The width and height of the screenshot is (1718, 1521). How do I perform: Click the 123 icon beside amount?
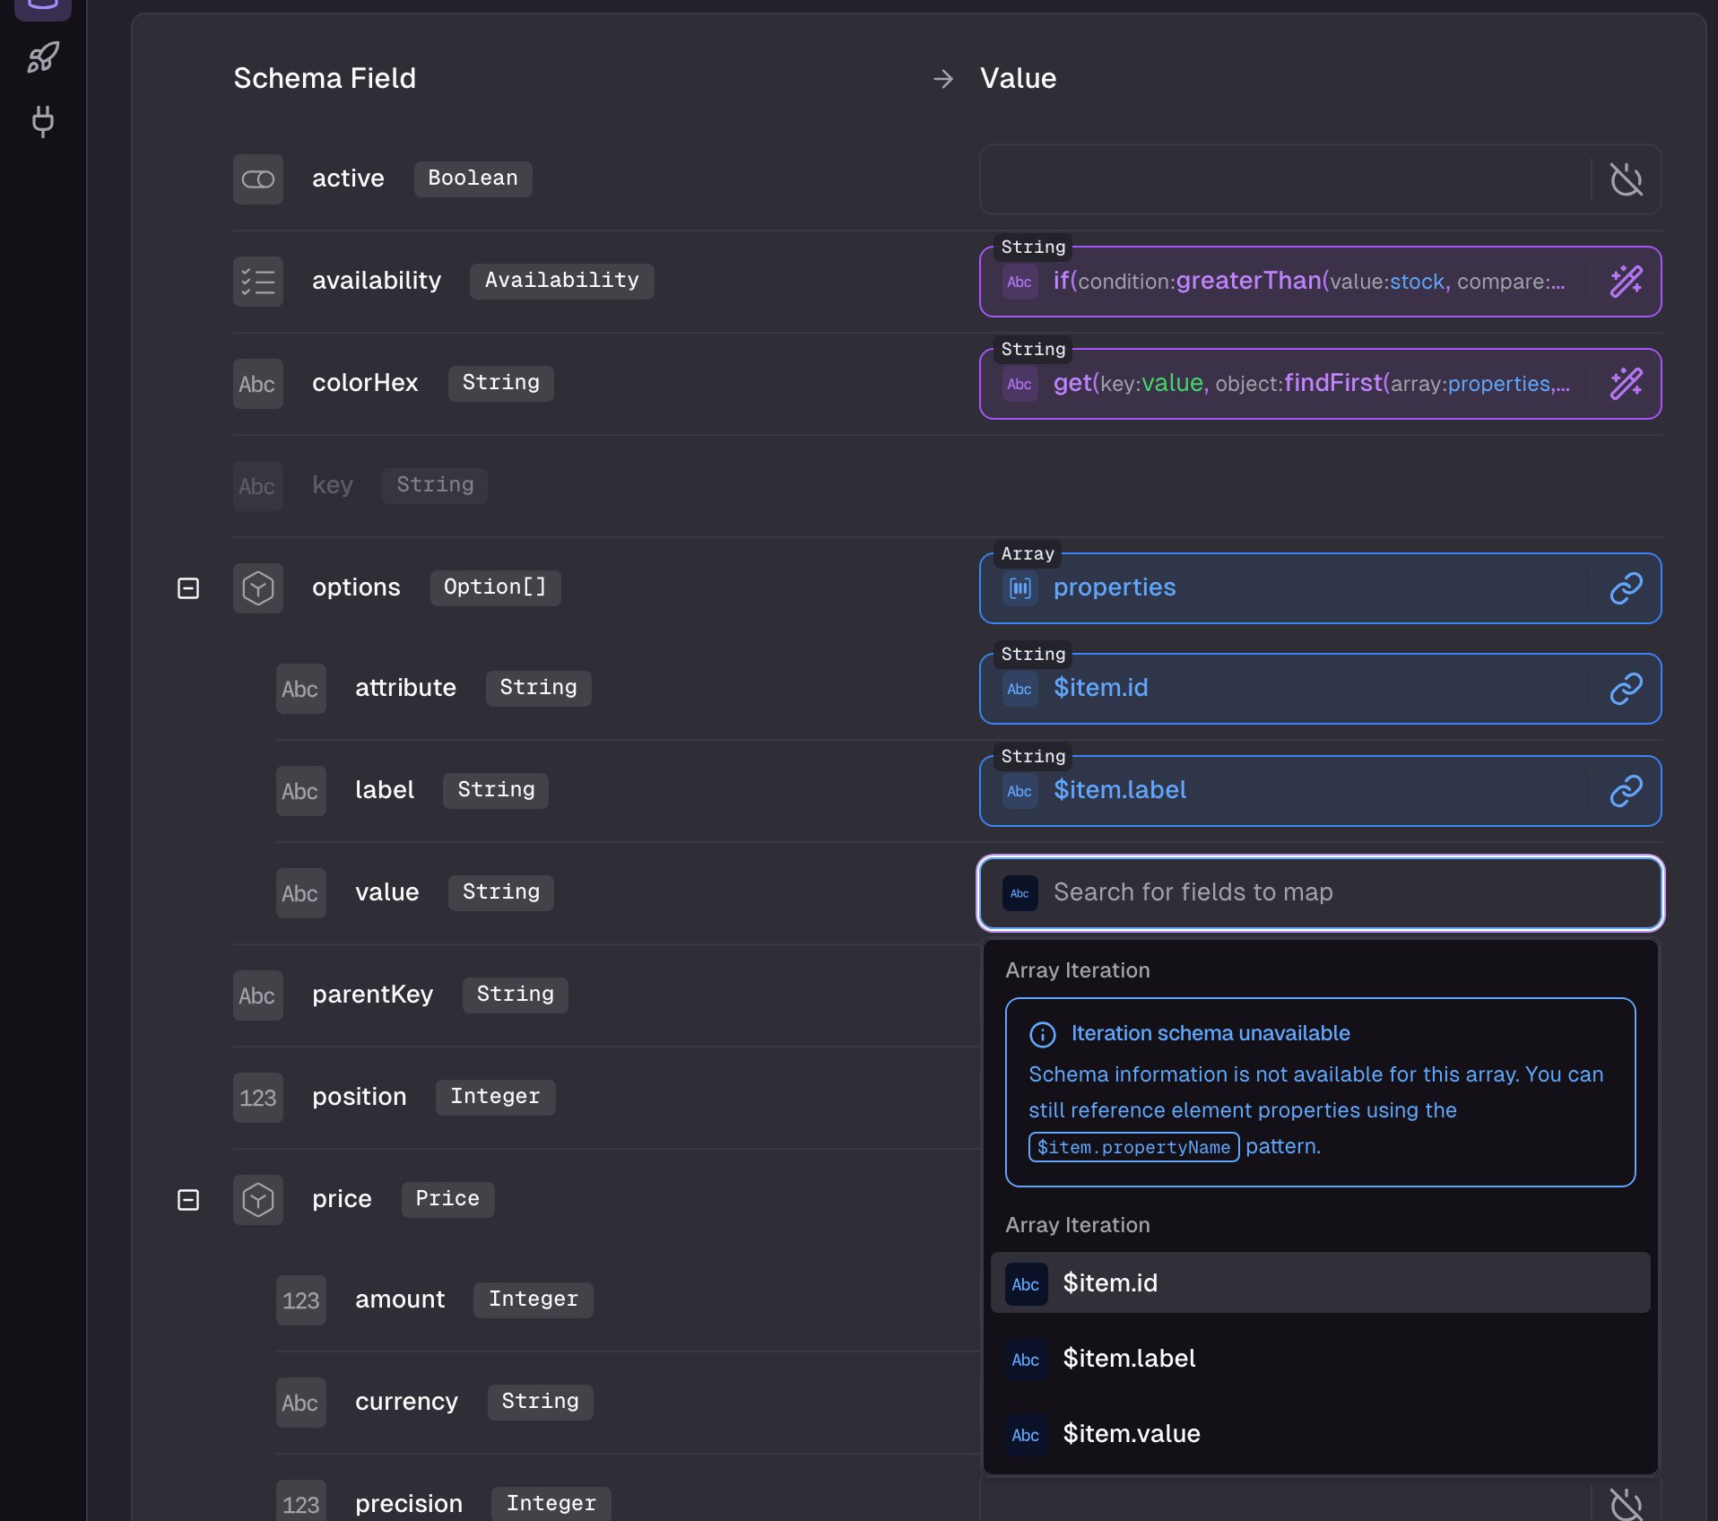[x=301, y=1300]
